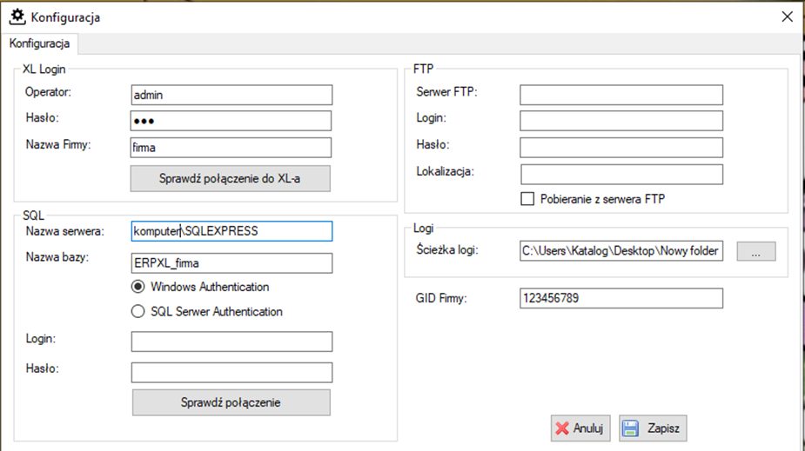Click the FTP Lokalizacja input field
Viewport: 805px width, 451px height.
point(621,175)
